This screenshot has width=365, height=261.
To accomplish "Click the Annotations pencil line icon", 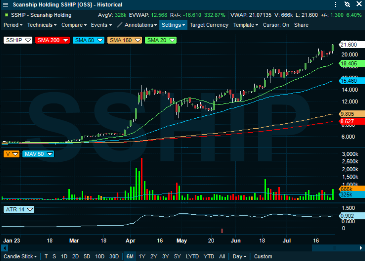I will (x=120, y=25).
